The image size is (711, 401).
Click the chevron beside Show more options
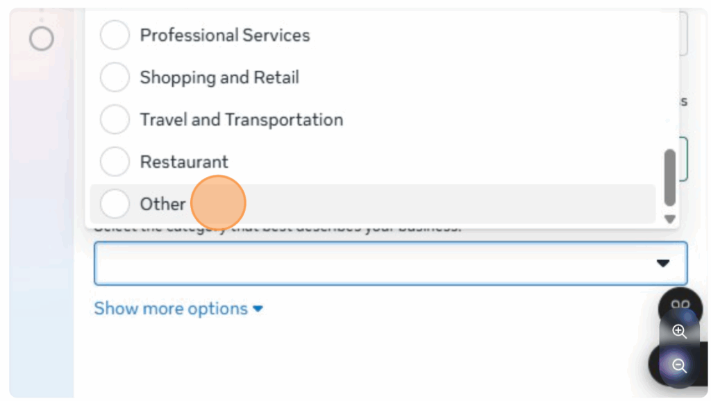(258, 309)
